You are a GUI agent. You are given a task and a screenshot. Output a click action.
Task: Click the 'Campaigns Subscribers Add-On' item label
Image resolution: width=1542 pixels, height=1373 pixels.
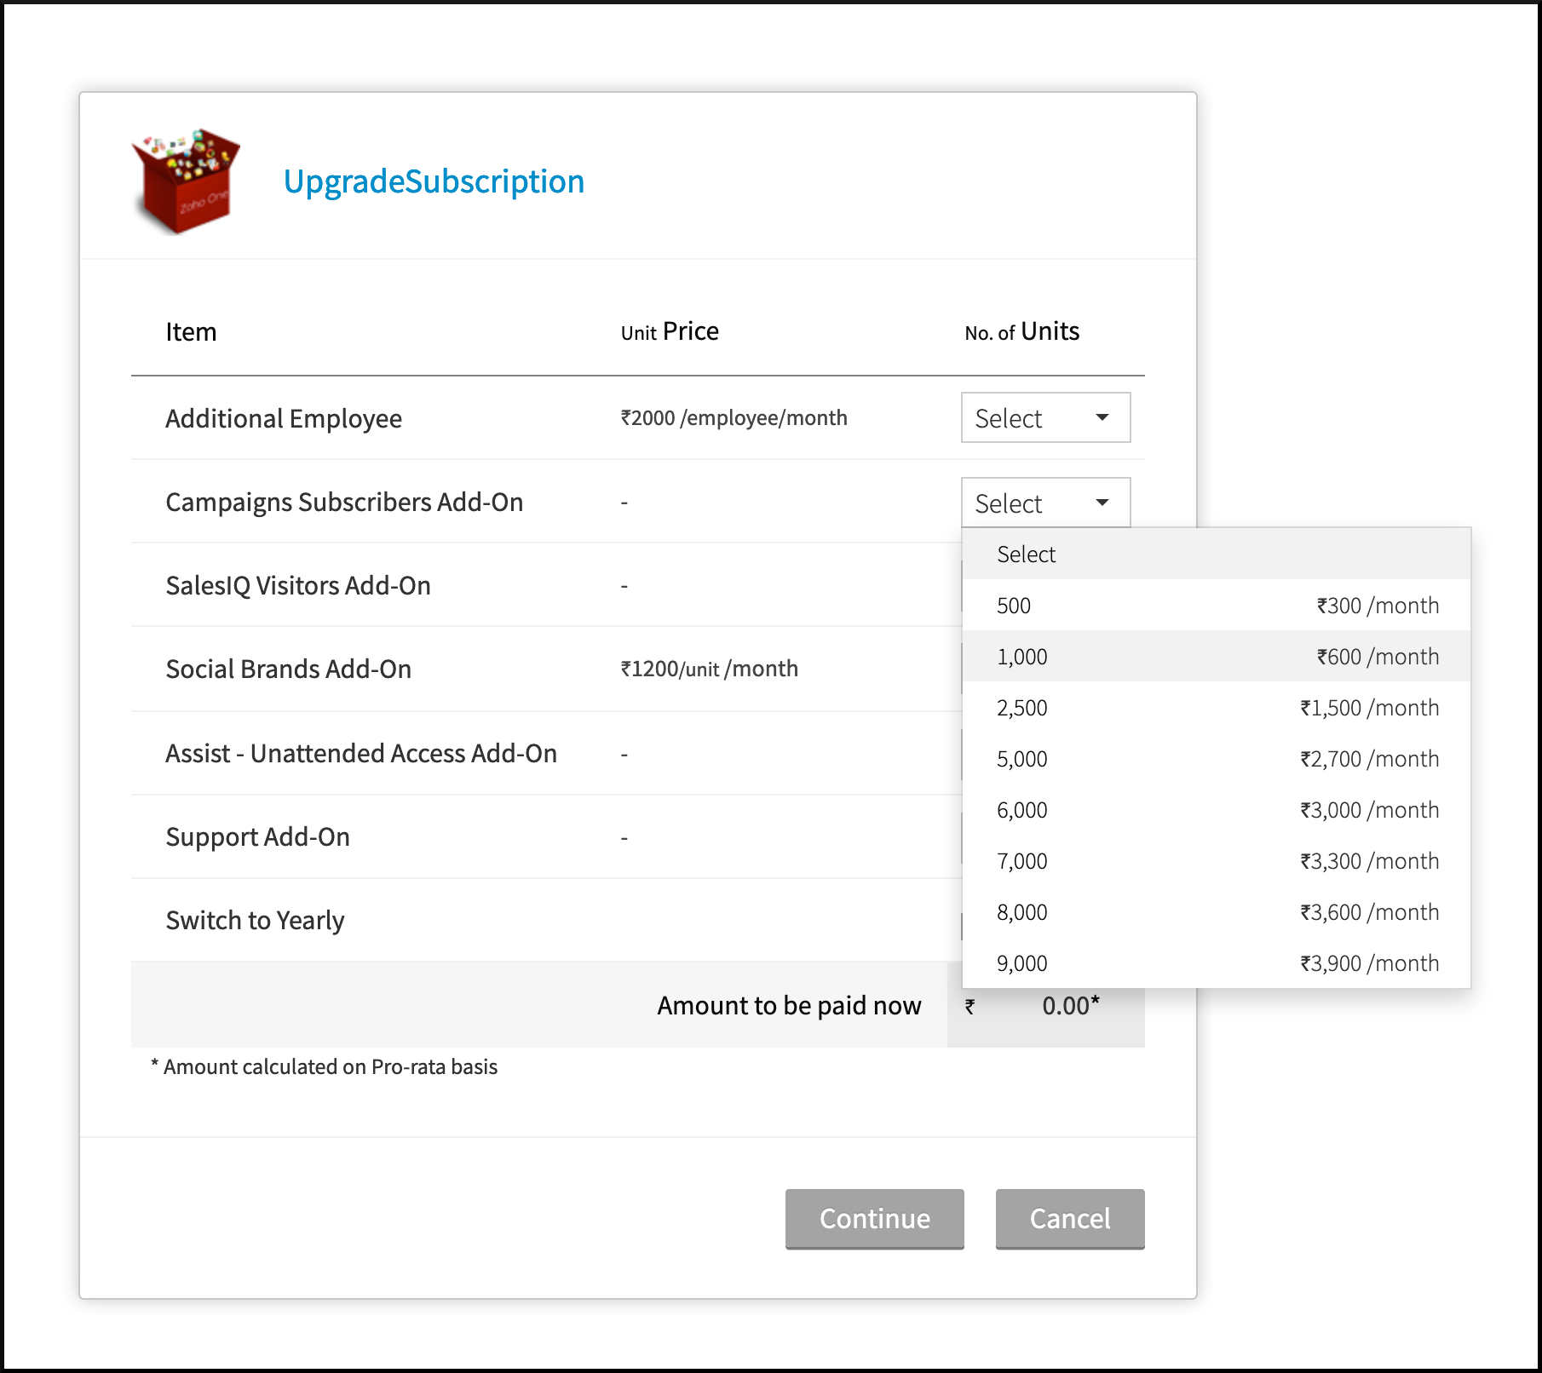344,503
